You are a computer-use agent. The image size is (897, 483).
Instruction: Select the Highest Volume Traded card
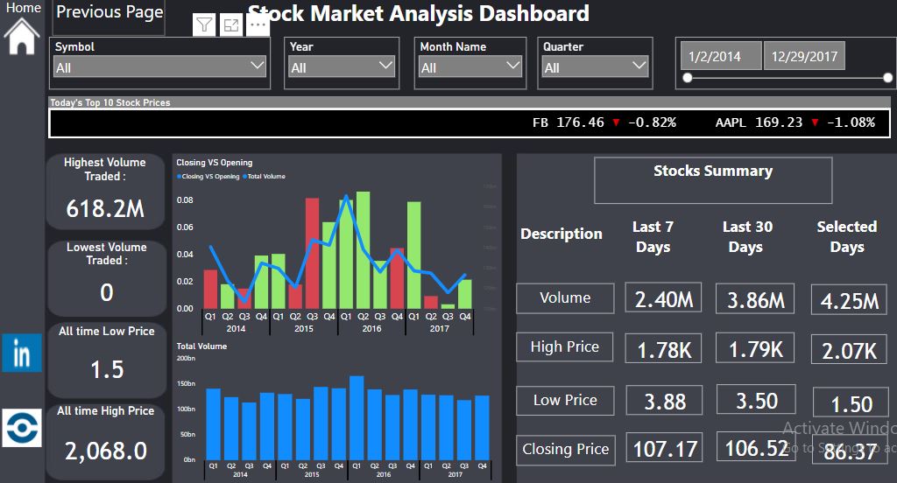coord(106,190)
